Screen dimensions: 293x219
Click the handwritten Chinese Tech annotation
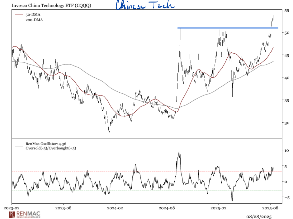point(145,5)
